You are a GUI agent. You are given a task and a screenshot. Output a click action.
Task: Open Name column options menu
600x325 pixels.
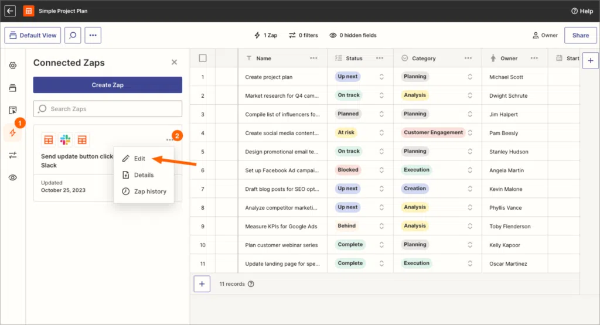[313, 58]
